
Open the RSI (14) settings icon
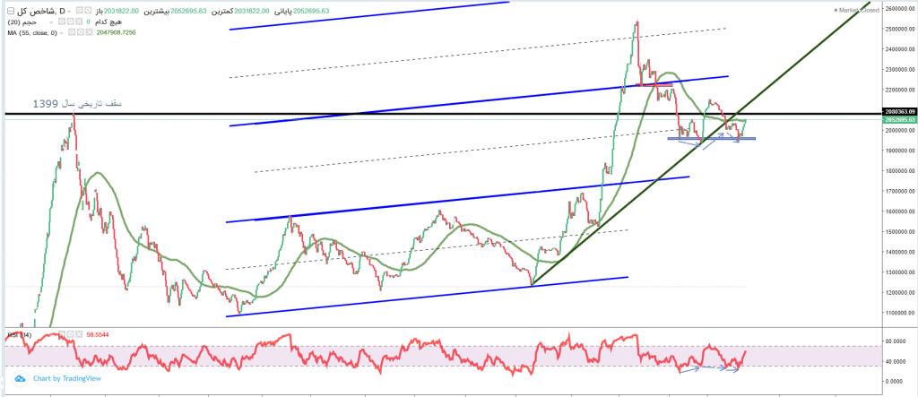click(70, 334)
